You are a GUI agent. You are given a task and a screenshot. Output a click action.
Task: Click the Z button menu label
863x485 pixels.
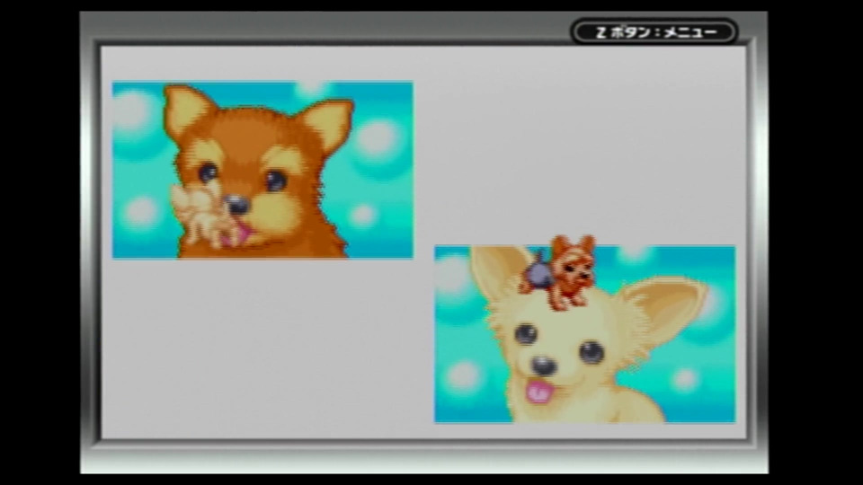[x=654, y=32]
